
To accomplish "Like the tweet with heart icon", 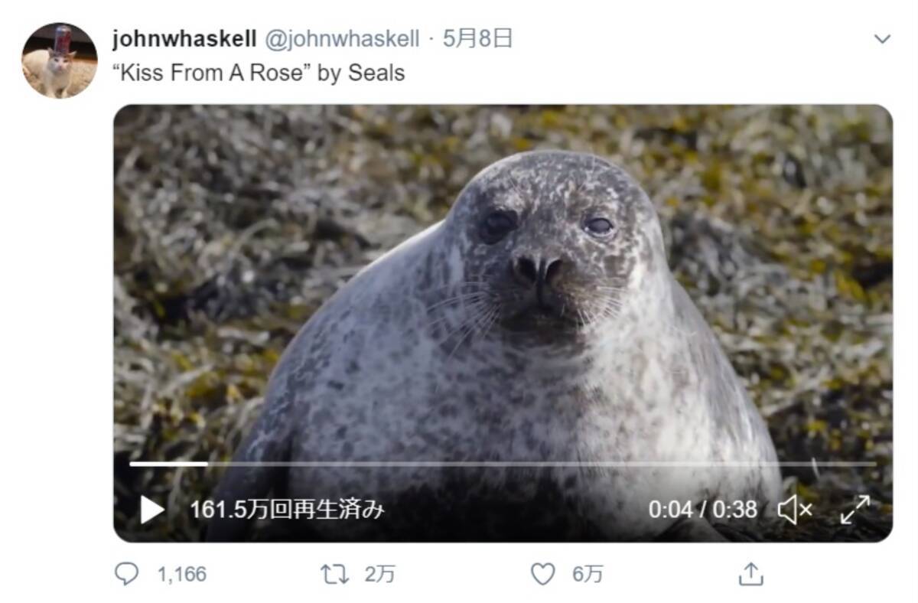I will point(542,574).
